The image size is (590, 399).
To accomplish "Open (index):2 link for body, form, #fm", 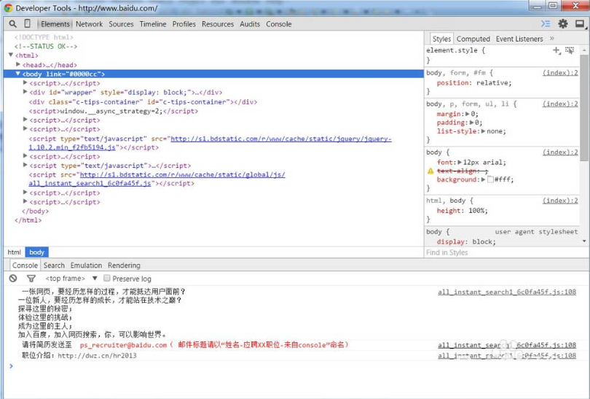I will 560,73.
